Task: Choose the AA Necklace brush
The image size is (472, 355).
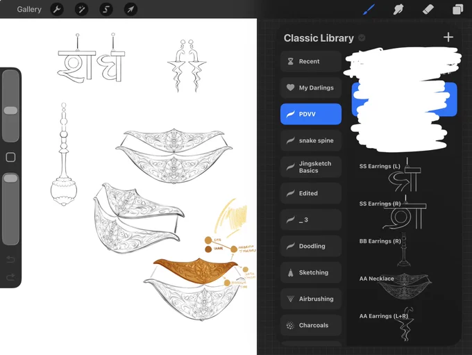Action: [404, 287]
